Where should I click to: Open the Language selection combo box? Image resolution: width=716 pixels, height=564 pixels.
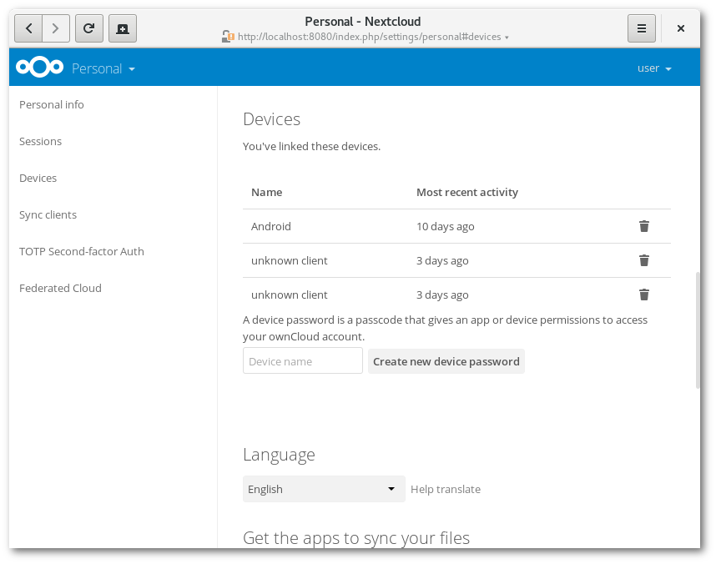pos(324,489)
